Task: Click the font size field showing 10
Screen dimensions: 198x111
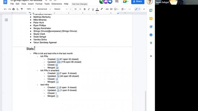Action: [x=75, y=9]
